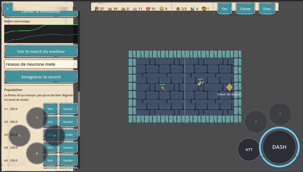This screenshot has height=172, width=303.
Task: Keep network n1 with Garder
Action: [x=68, y=109]
